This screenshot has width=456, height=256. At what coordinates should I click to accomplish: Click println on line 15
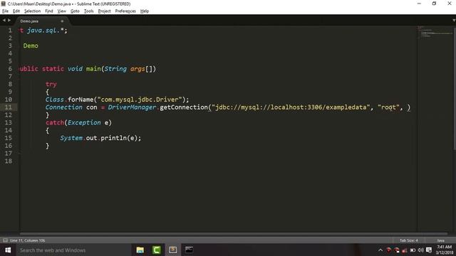click(114, 138)
